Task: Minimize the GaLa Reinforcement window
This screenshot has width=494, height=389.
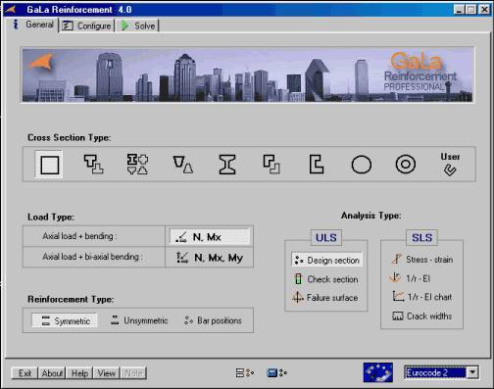Action: [459, 10]
